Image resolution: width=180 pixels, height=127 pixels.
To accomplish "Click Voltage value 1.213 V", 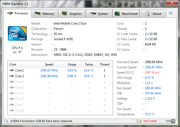I will (x=150, y=99).
